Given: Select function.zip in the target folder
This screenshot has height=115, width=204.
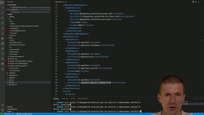Looking at the screenshot, I should (13, 59).
